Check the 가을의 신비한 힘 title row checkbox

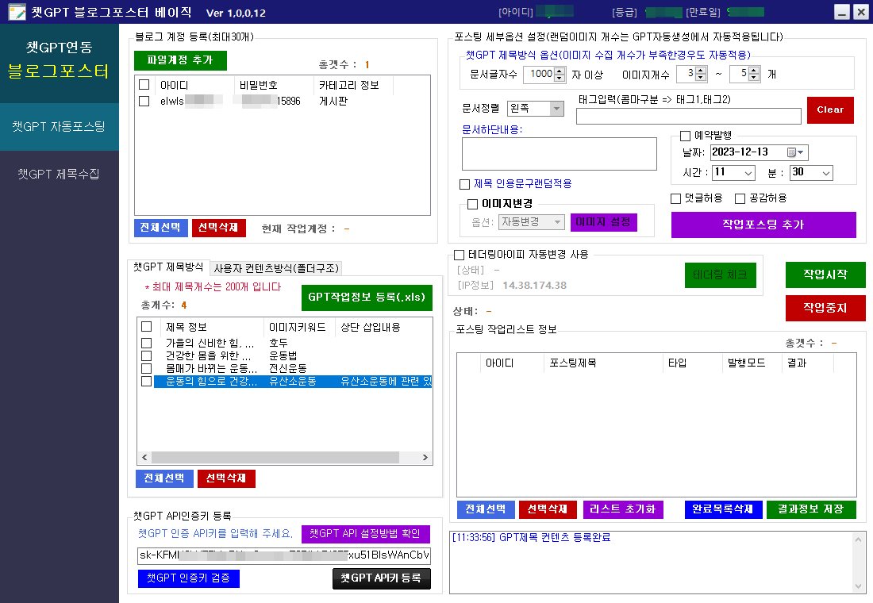click(147, 343)
